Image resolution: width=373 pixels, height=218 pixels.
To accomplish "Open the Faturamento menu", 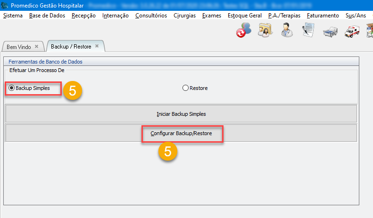I will click(x=323, y=16).
